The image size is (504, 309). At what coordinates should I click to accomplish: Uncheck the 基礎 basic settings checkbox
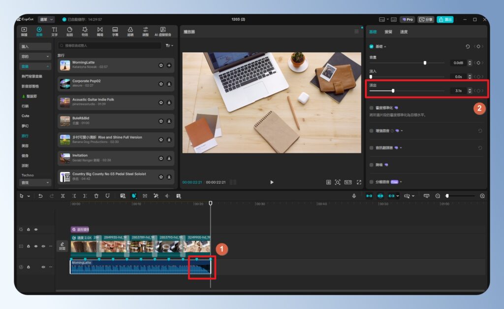(x=372, y=46)
